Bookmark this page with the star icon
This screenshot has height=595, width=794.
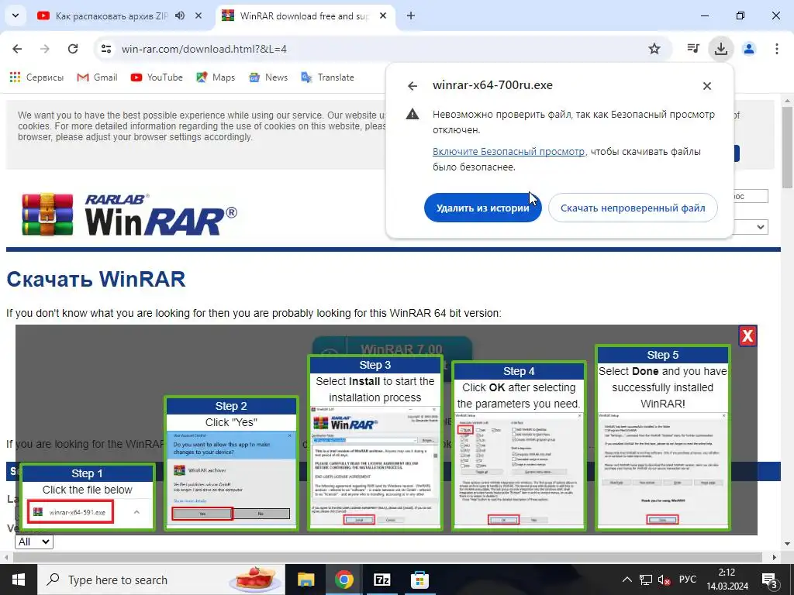654,49
